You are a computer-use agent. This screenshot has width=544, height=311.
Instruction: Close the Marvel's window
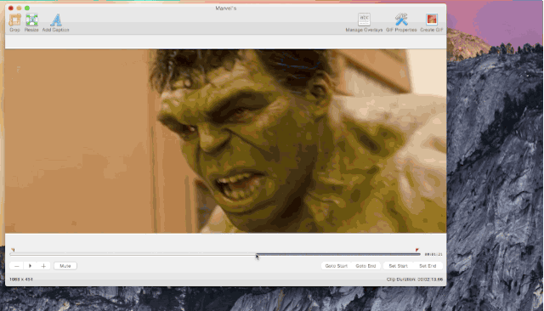point(11,8)
